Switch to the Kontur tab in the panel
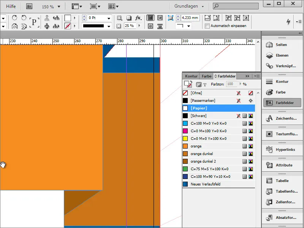Viewport: 304px width, 228px height. [x=191, y=76]
